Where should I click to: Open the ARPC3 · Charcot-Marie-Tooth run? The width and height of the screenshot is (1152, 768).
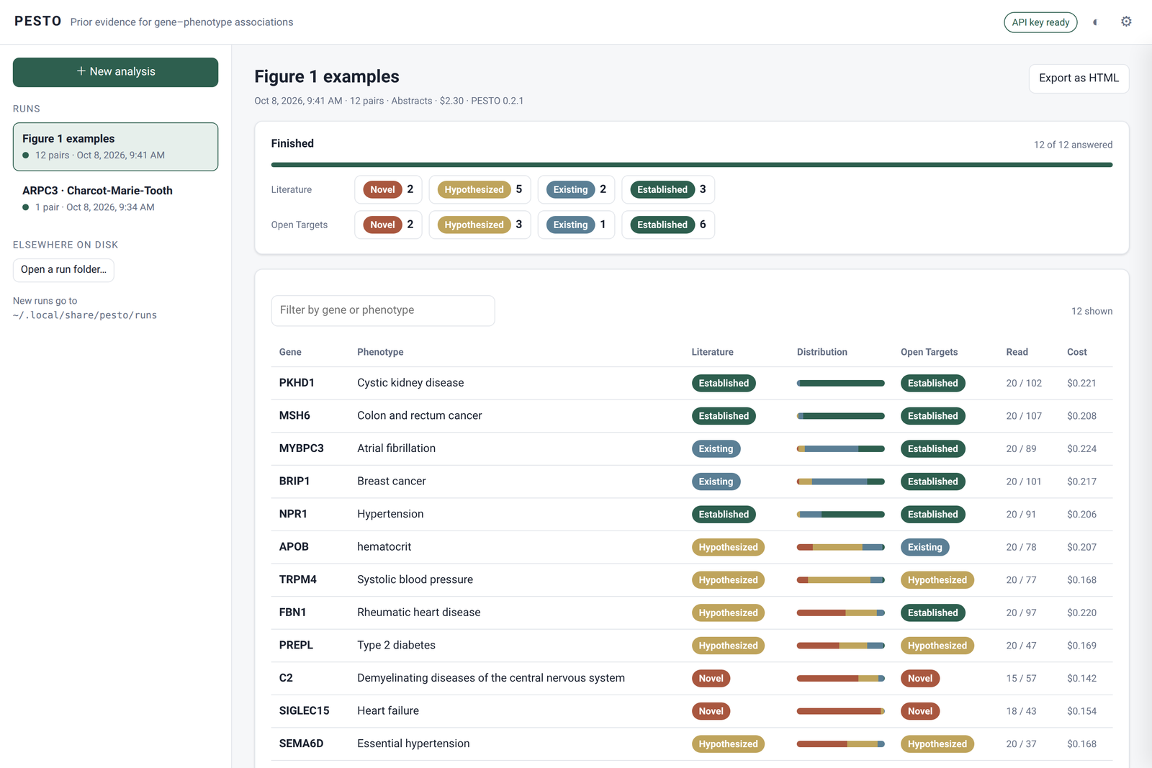coord(115,199)
